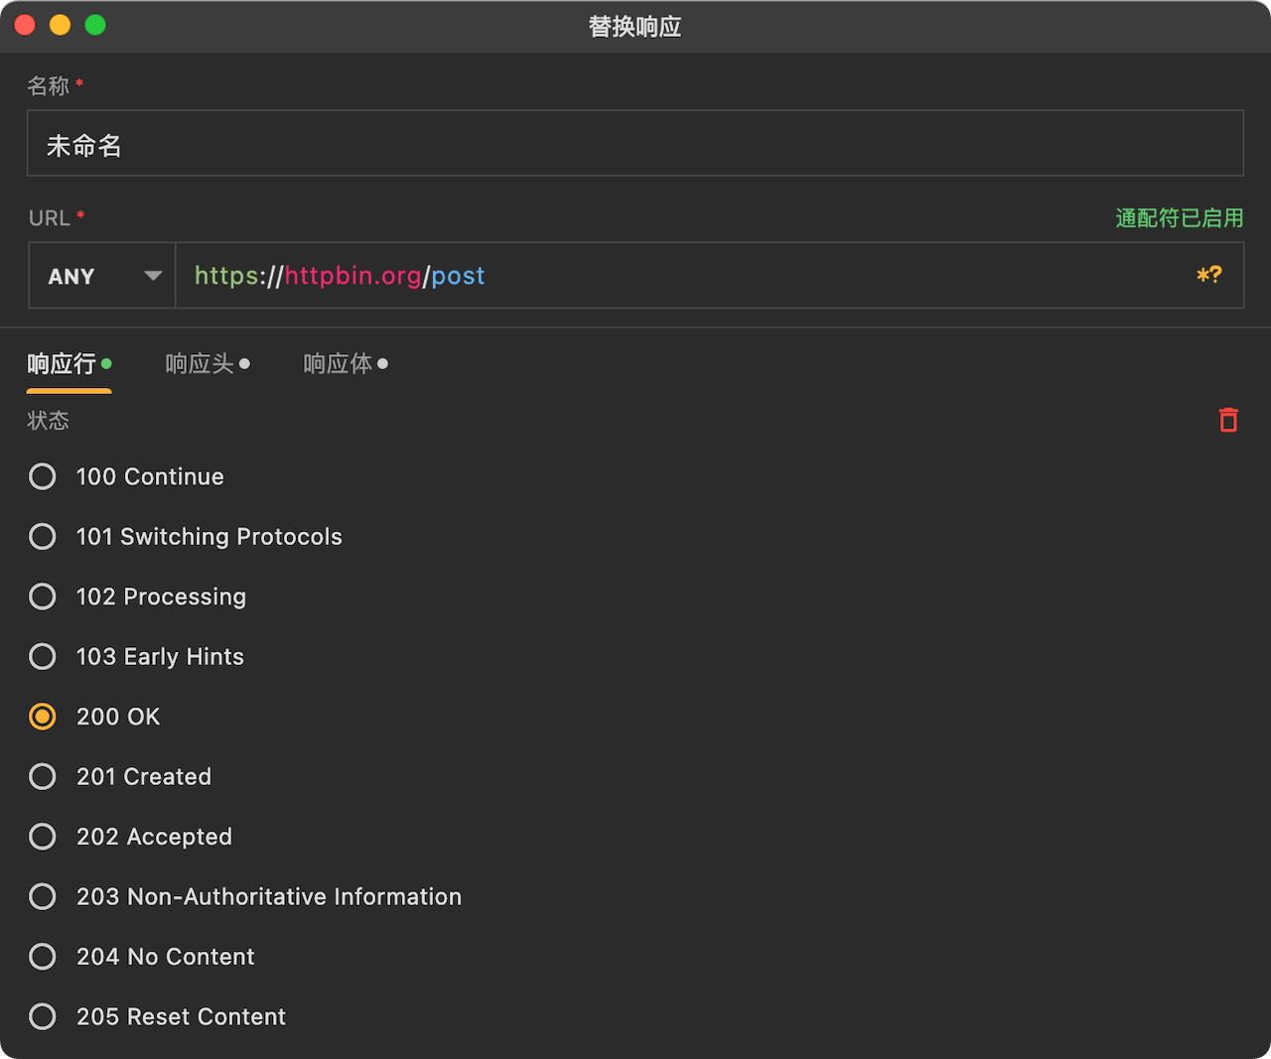Click the URL field label
1271x1059 pixels.
pyautogui.click(x=49, y=218)
